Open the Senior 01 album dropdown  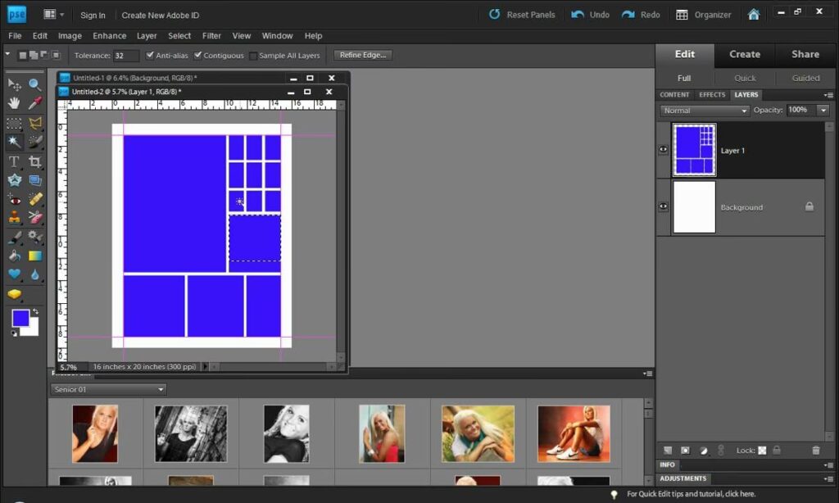108,390
